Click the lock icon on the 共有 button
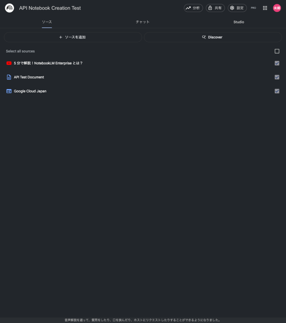 pos(209,8)
